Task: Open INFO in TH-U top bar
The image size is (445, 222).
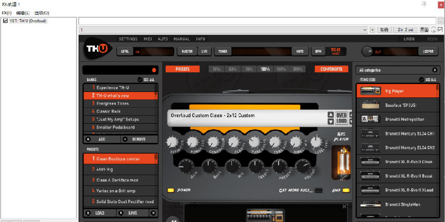Action: point(200,39)
